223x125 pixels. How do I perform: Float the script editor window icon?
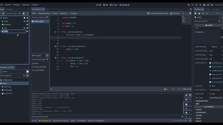[x=190, y=13]
